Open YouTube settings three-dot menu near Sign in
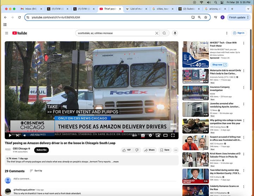Screen dimensions: 254x196 [226, 33]
